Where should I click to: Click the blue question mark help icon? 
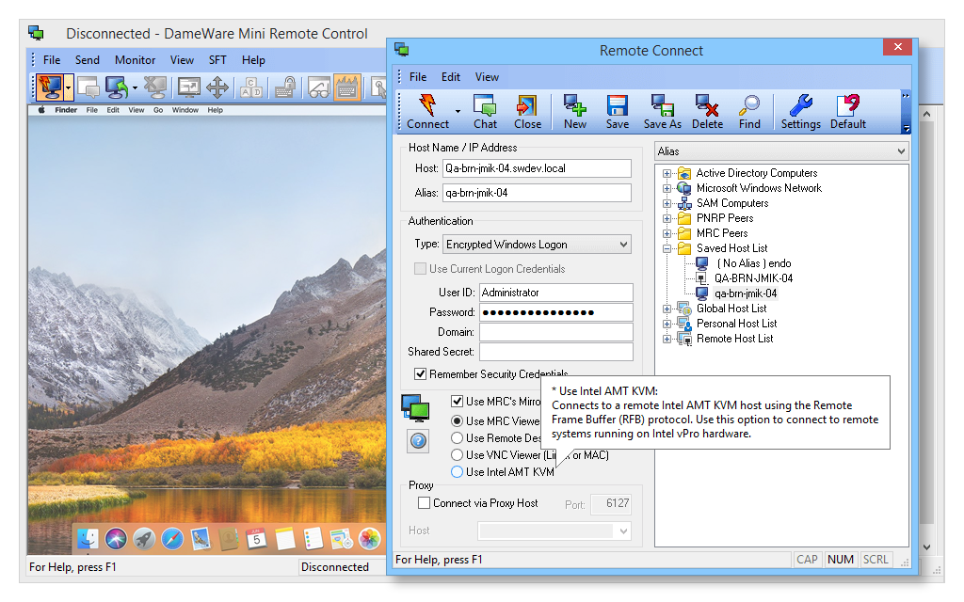(x=418, y=441)
